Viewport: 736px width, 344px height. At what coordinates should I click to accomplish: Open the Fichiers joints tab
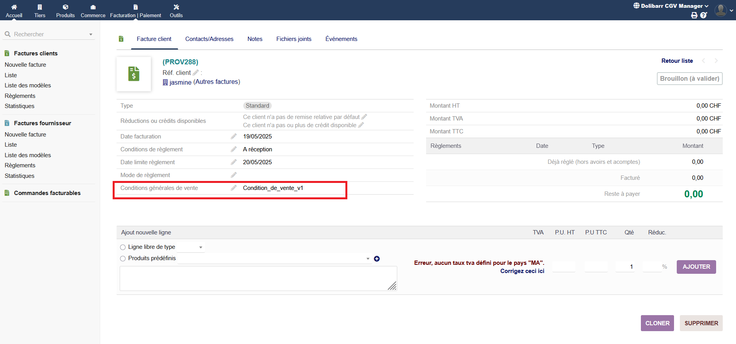coord(294,39)
